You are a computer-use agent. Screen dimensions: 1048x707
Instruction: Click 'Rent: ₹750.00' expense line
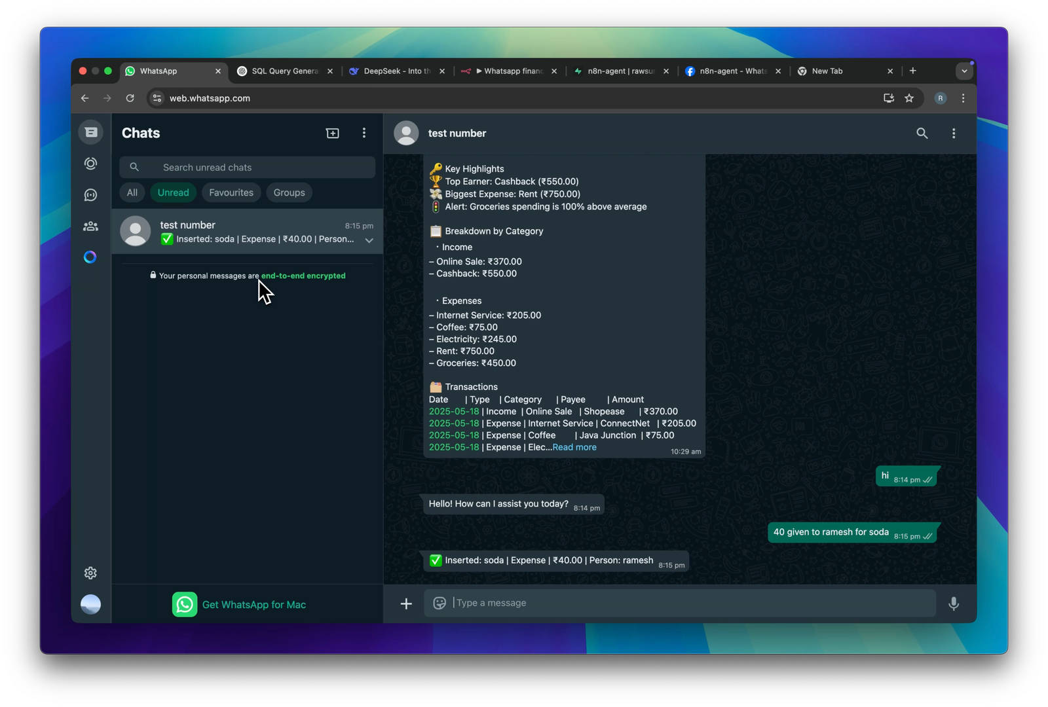coord(461,351)
